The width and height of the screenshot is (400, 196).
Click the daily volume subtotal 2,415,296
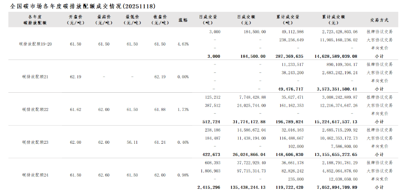click(x=209, y=187)
